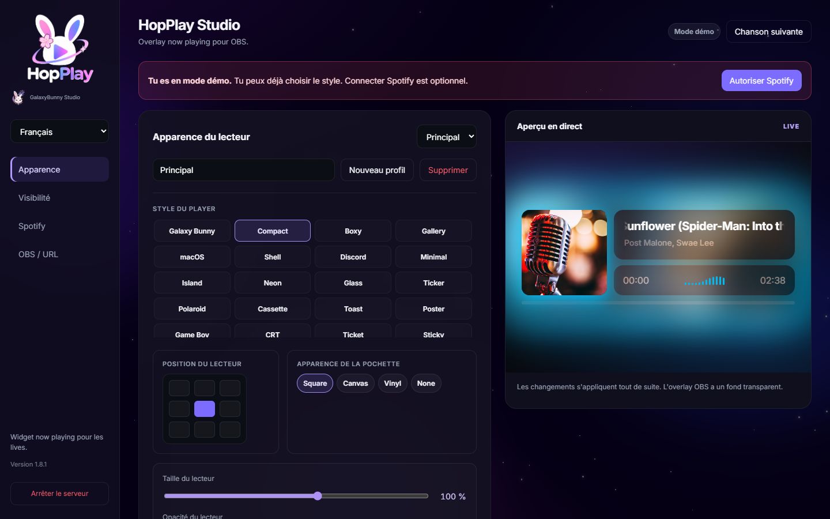This screenshot has width=830, height=519.
Task: Choose the Boxy player style
Action: point(353,231)
